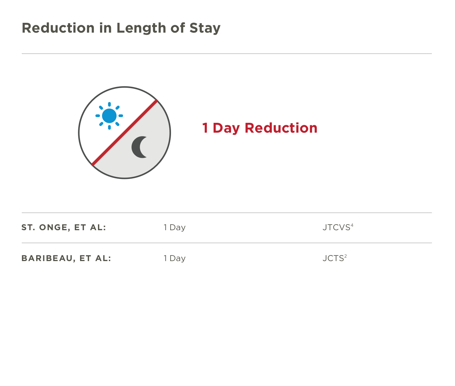Image resolution: width=455 pixels, height=386 pixels.
Task: Click the divider line between table rows
Action: [x=227, y=243]
